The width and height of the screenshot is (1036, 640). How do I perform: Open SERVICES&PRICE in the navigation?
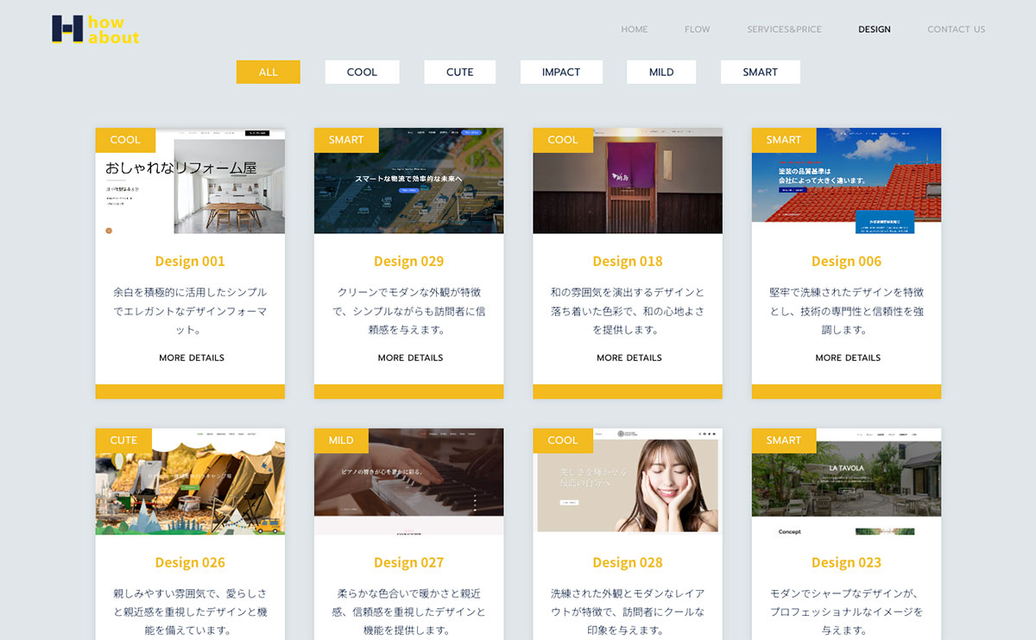(784, 29)
